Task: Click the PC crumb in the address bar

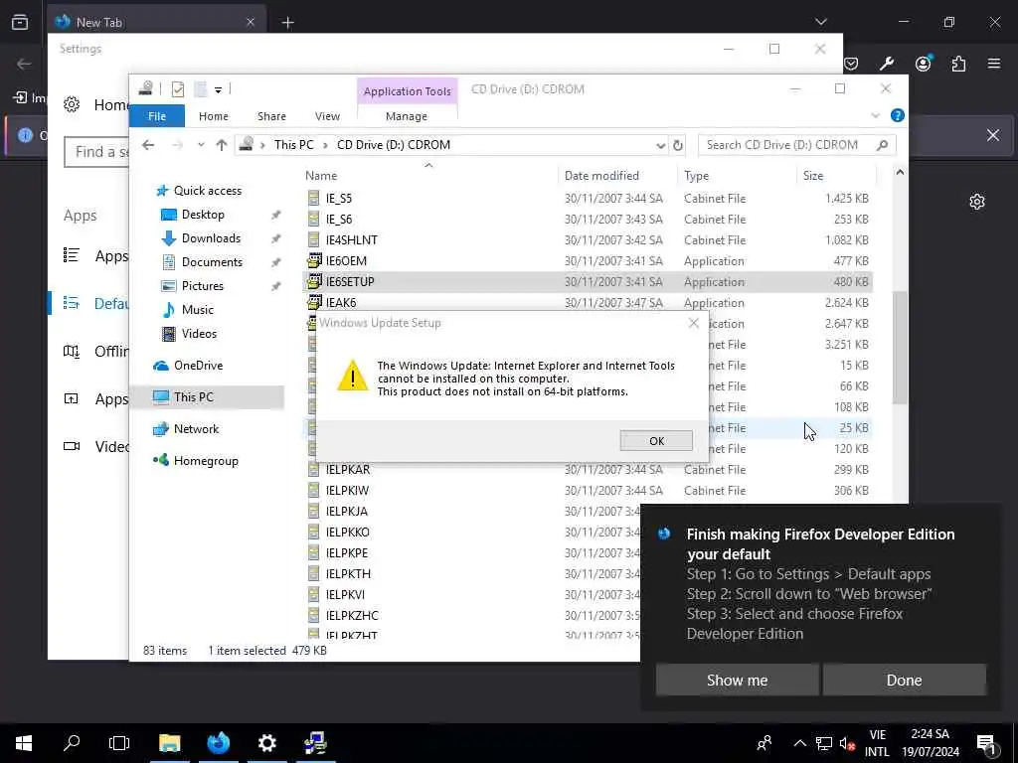Action: coord(293,145)
